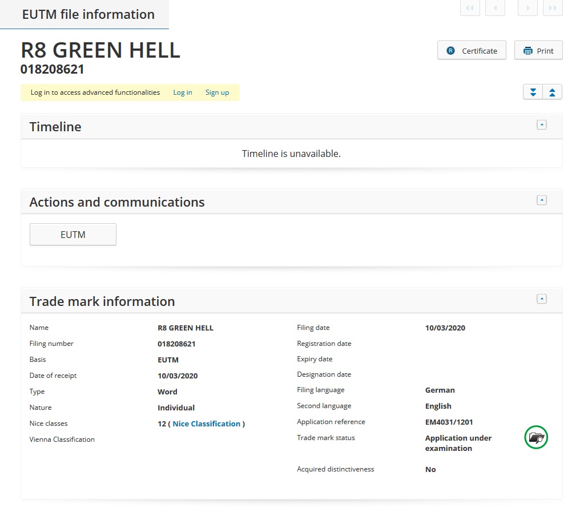Go to the first record using double-left arrow

470,8
